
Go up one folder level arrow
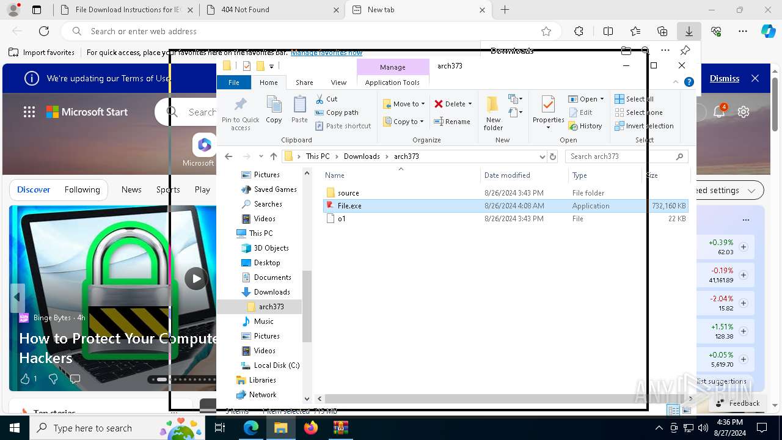pyautogui.click(x=274, y=156)
